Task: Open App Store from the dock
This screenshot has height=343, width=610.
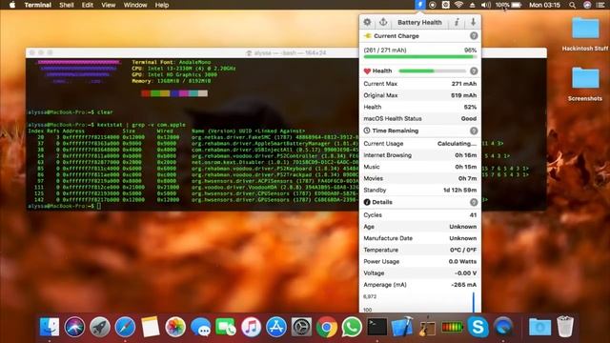Action: tap(276, 327)
